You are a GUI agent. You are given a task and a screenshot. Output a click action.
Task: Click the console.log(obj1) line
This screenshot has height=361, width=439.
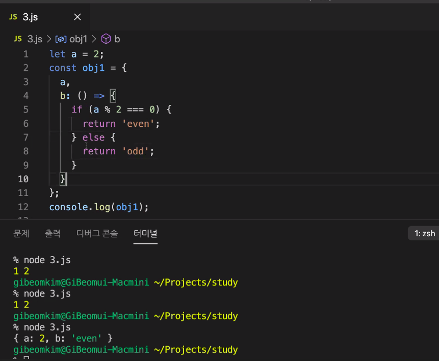tap(99, 207)
